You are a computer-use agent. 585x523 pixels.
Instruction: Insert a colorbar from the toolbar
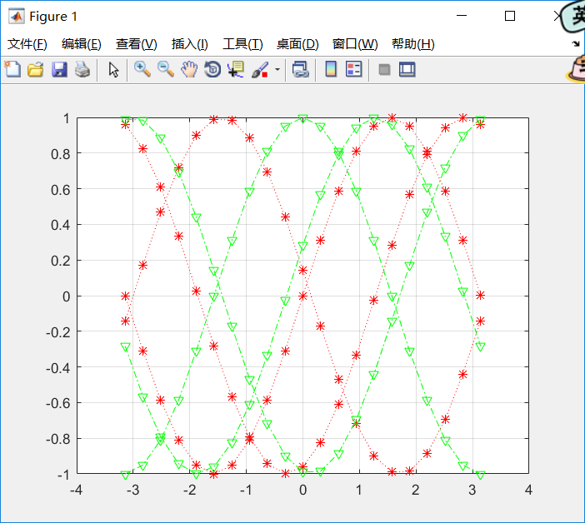tap(331, 69)
